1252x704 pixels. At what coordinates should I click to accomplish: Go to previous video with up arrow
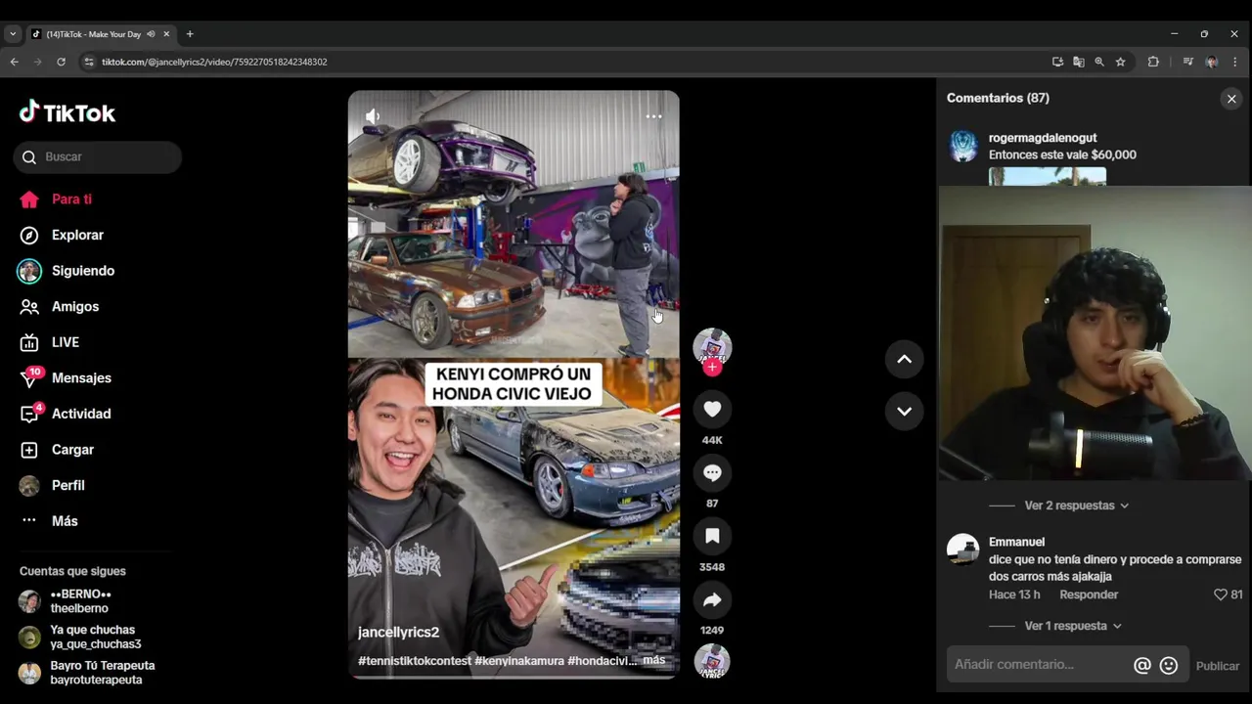click(904, 359)
